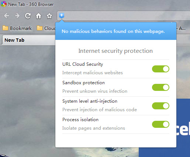190x157 pixels.
Task: Open the Cloud bookmarks folder
Action: pos(46,28)
